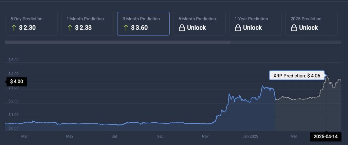Click the lock icon on 1-Year Prediction
348x145 pixels.
tap(238, 28)
